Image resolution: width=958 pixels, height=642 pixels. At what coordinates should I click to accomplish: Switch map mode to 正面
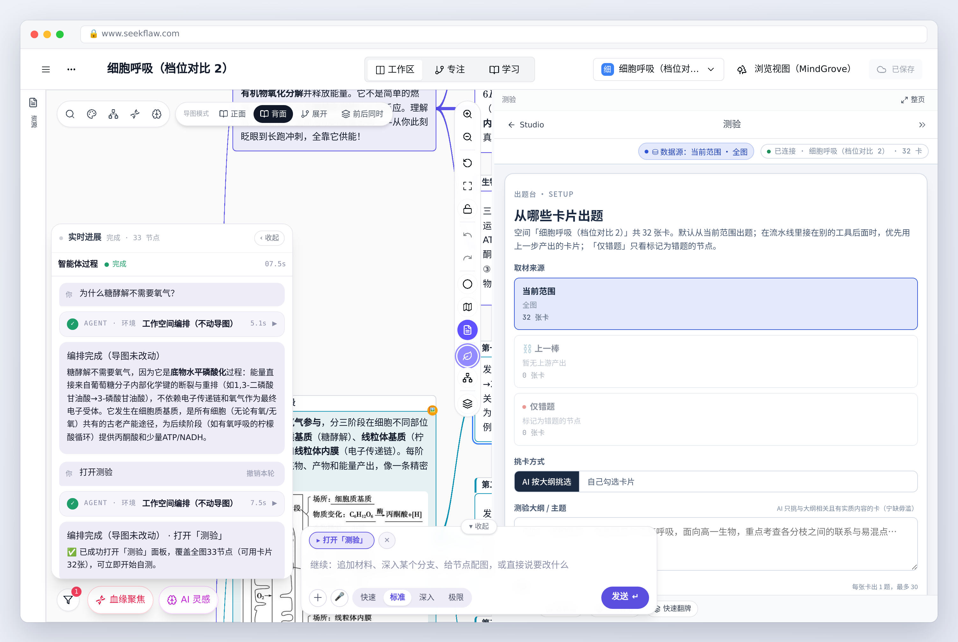pyautogui.click(x=232, y=114)
